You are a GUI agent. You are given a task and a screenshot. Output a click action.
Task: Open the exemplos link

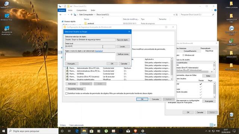pos(99,51)
